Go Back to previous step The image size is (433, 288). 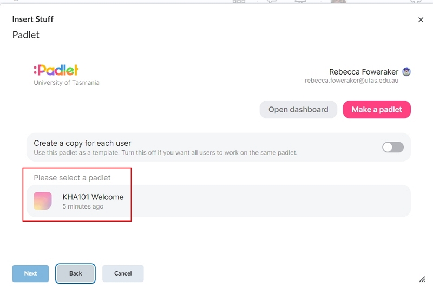pos(75,273)
